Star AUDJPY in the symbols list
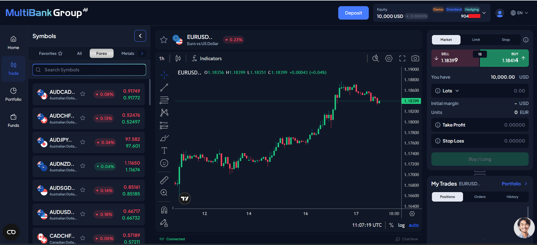The image size is (537, 245). pos(83,142)
